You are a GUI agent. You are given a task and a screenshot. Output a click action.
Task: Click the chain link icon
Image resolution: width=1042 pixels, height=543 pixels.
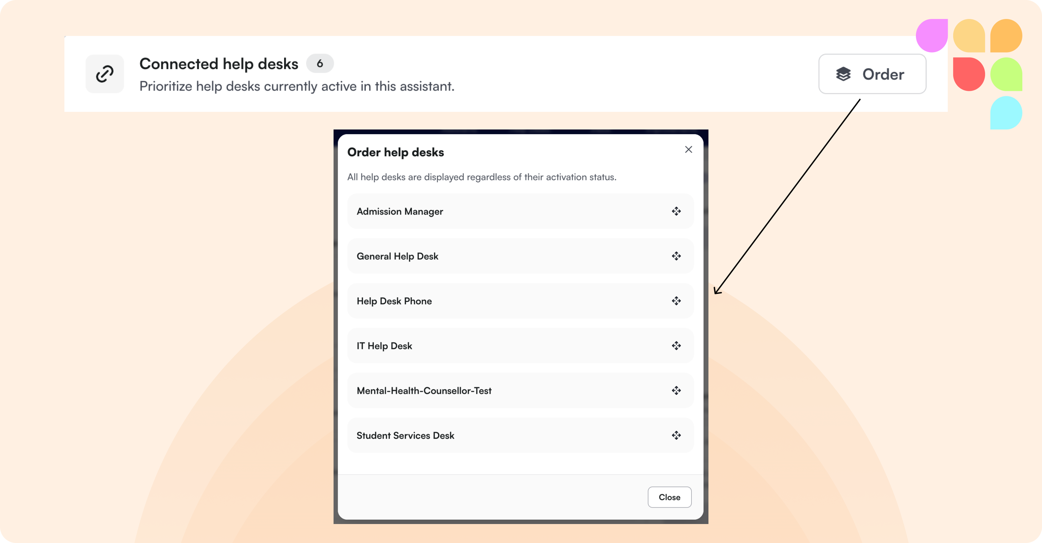click(x=105, y=74)
